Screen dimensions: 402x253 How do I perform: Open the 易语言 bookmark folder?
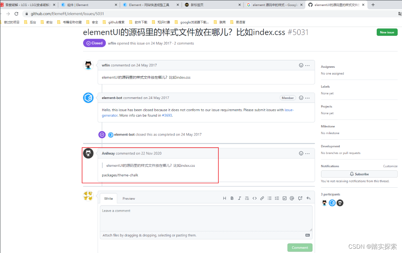[238, 22]
